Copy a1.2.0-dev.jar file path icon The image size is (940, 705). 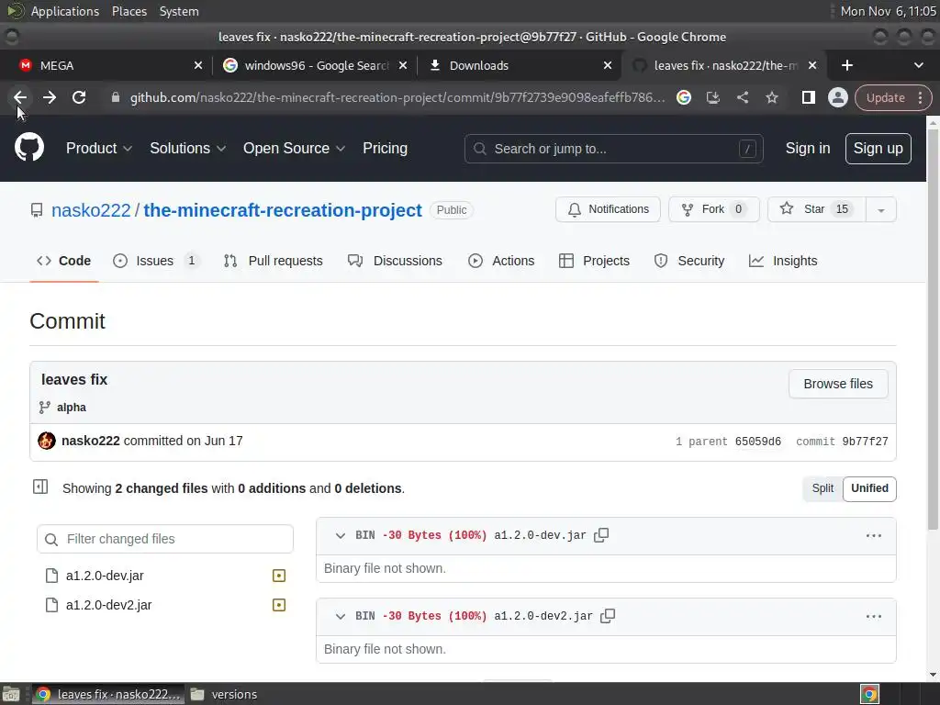[x=600, y=535]
